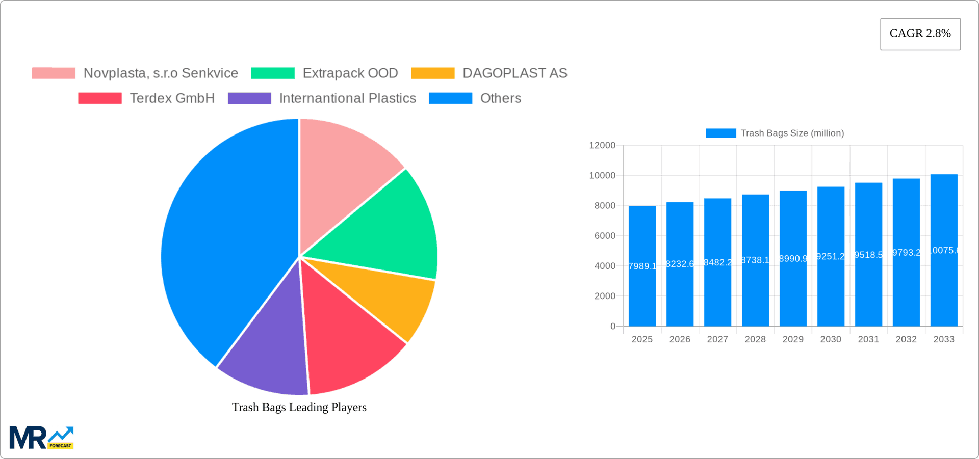Click the Extrapack OOD green legend marker
The image size is (979, 459).
(272, 73)
